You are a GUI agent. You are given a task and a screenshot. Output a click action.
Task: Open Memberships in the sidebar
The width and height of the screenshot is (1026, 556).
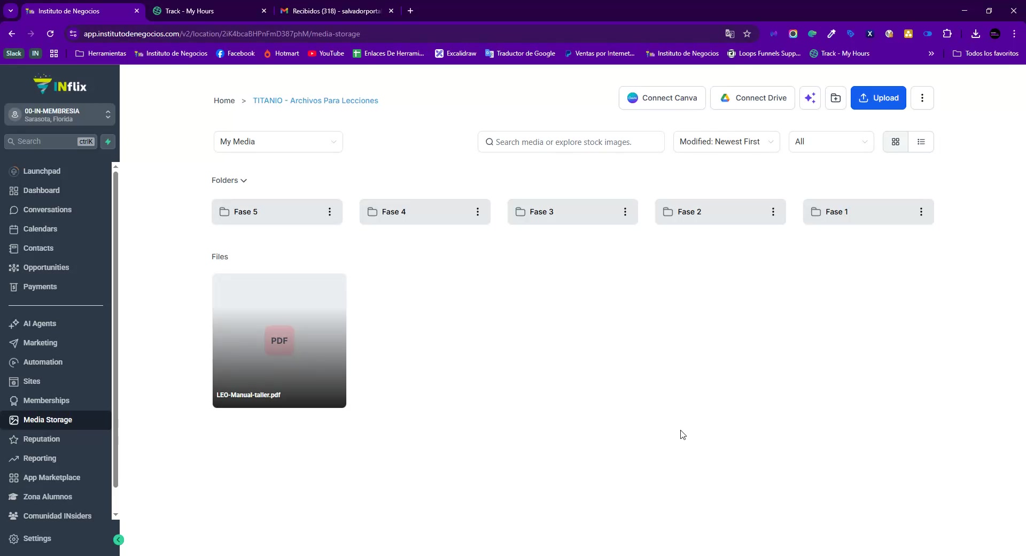(46, 400)
